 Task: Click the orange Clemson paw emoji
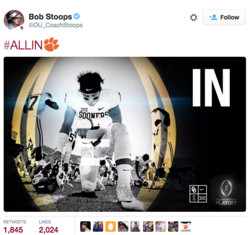point(51,45)
